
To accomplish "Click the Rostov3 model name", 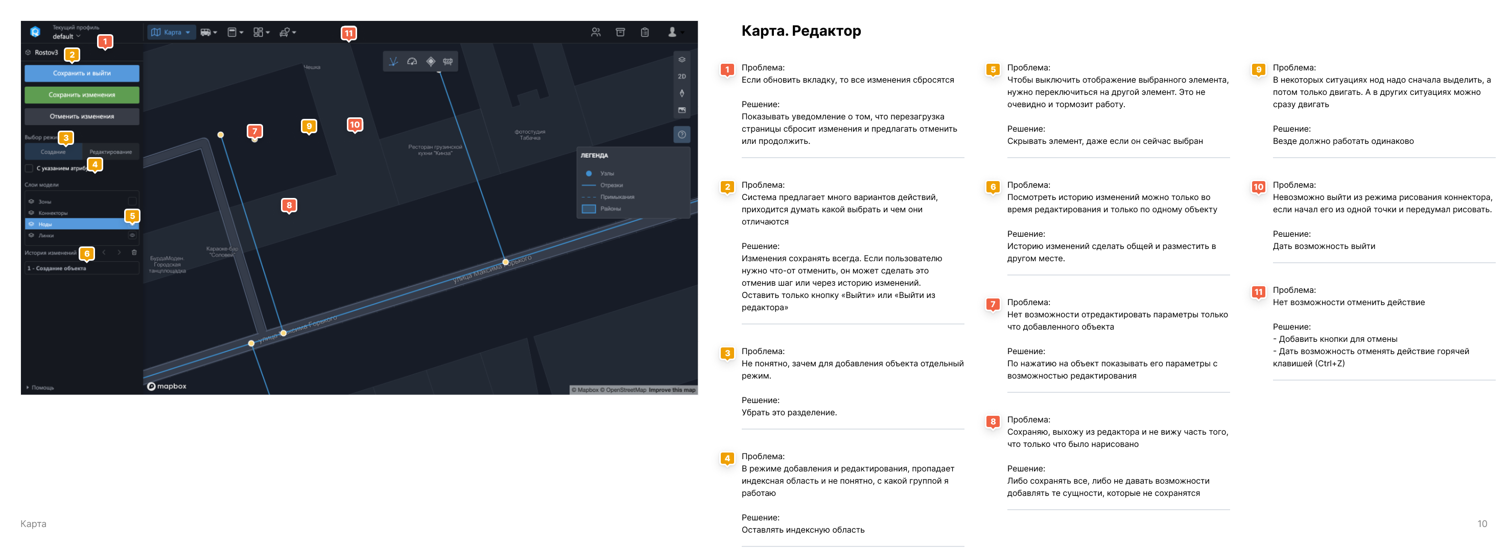I will (x=46, y=53).
